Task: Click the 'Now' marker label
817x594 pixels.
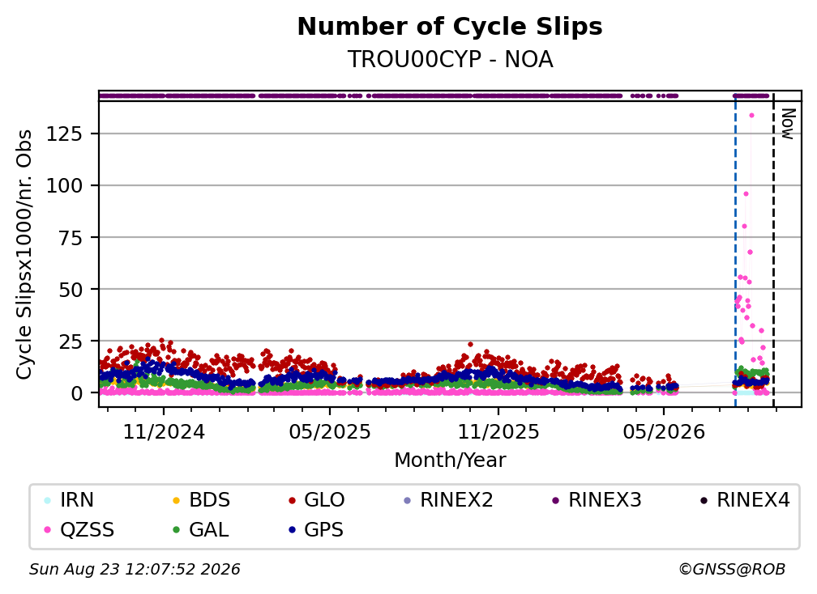Action: click(x=789, y=124)
